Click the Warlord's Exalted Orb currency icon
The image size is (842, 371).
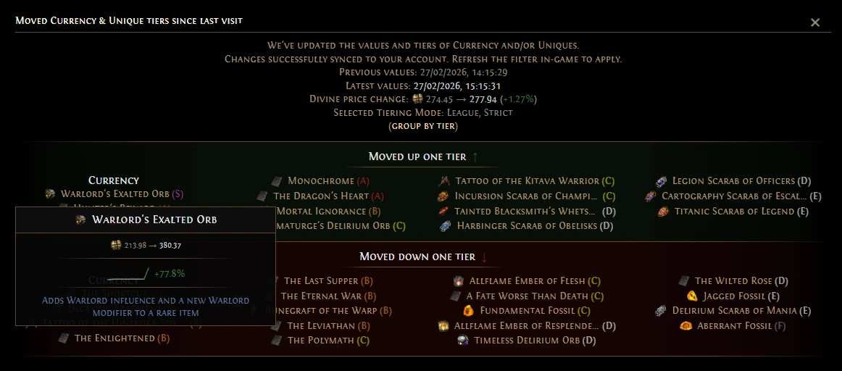(x=50, y=194)
